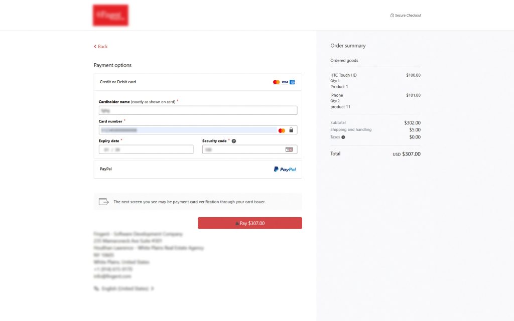This screenshot has height=321, width=514.
Task: Click the American Express logo
Action: click(x=292, y=81)
